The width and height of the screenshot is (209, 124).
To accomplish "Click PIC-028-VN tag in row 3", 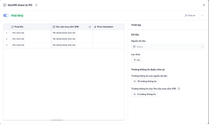I will [18, 45].
